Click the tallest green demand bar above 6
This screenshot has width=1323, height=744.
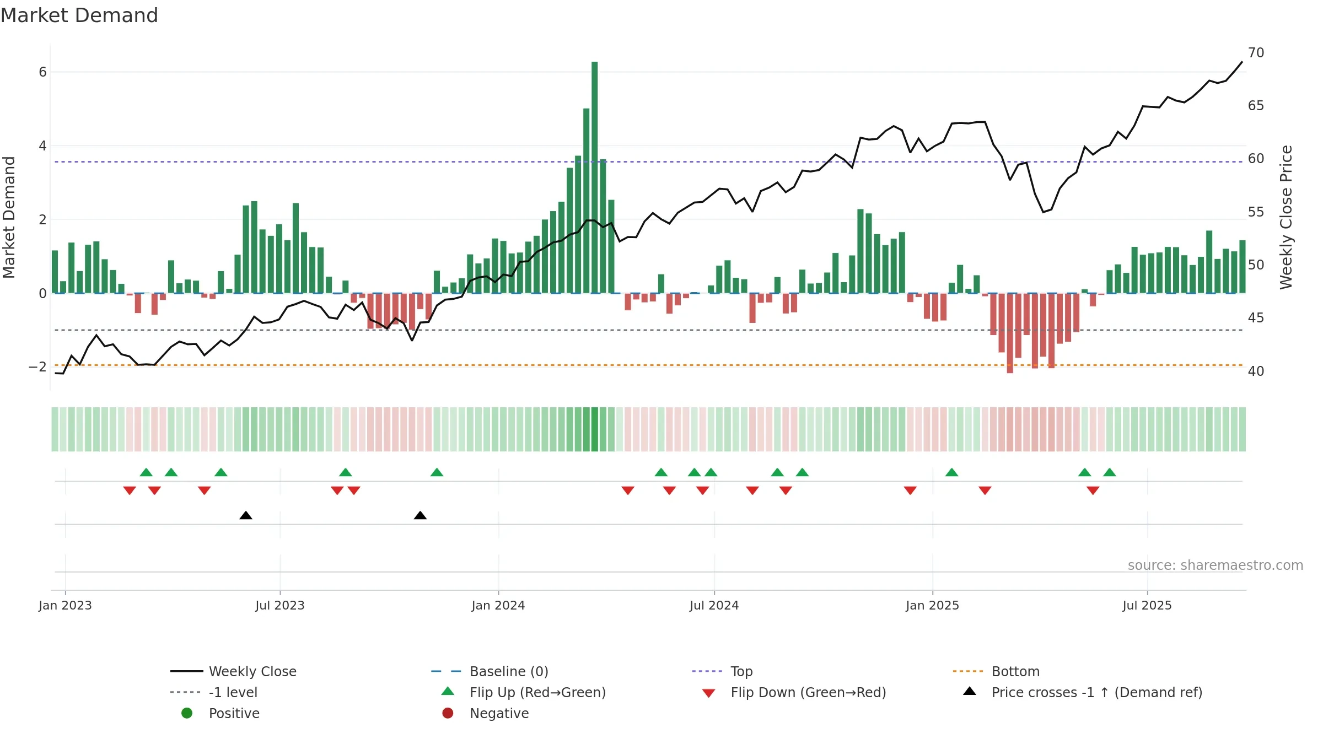[595, 177]
